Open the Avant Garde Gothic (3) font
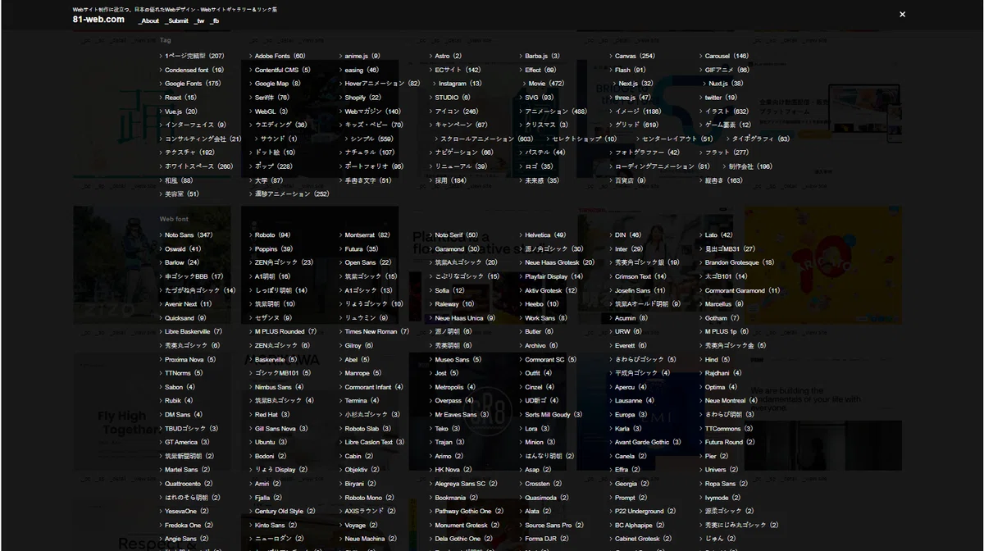Screen dimensions: 984x551 coord(647,443)
